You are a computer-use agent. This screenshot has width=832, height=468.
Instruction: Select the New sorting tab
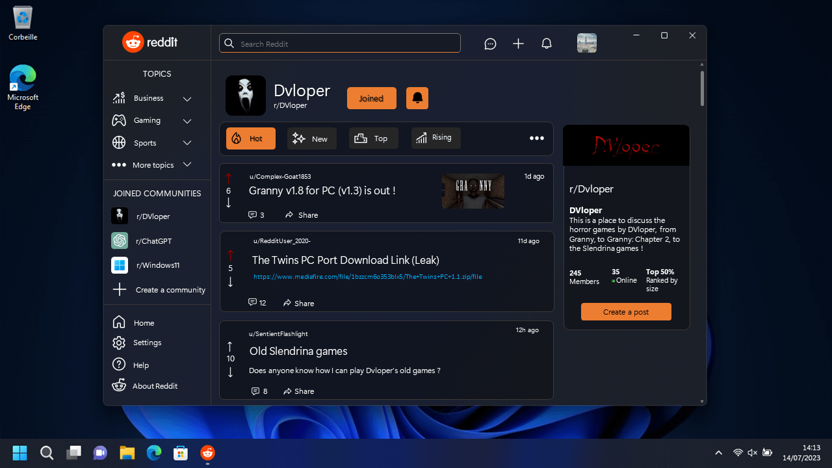tap(312, 138)
